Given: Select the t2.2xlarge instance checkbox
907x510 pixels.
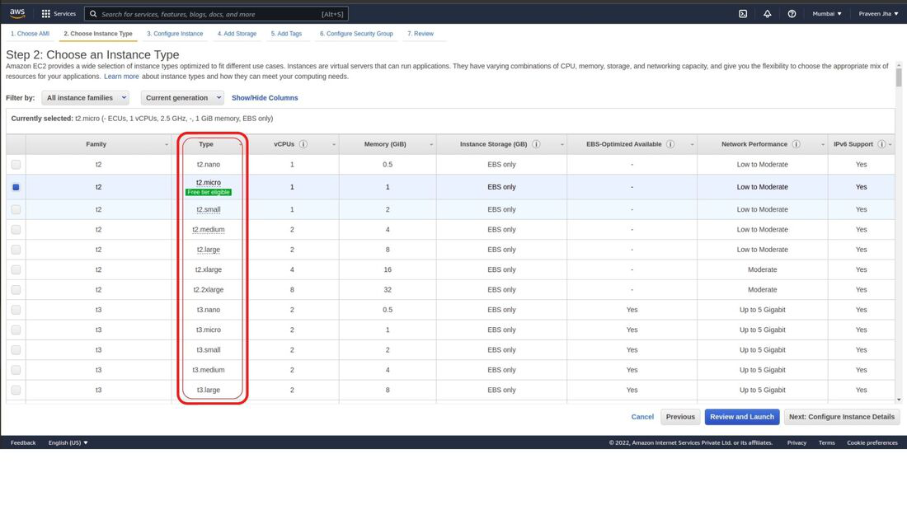Looking at the screenshot, I should coord(16,290).
